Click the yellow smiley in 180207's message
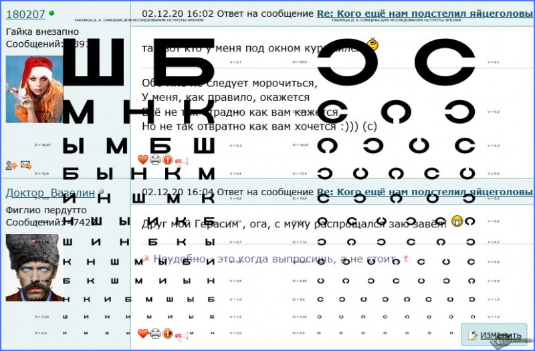This screenshot has height=351, width=535. tap(372, 44)
